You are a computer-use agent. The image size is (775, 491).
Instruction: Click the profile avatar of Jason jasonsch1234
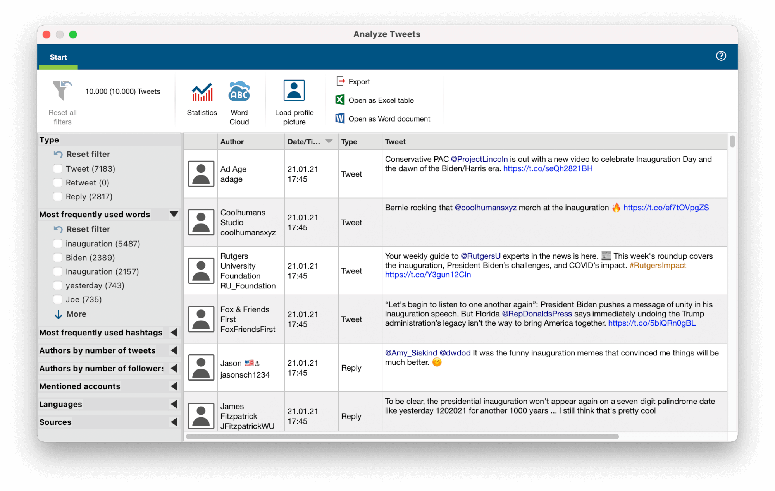pyautogui.click(x=201, y=367)
